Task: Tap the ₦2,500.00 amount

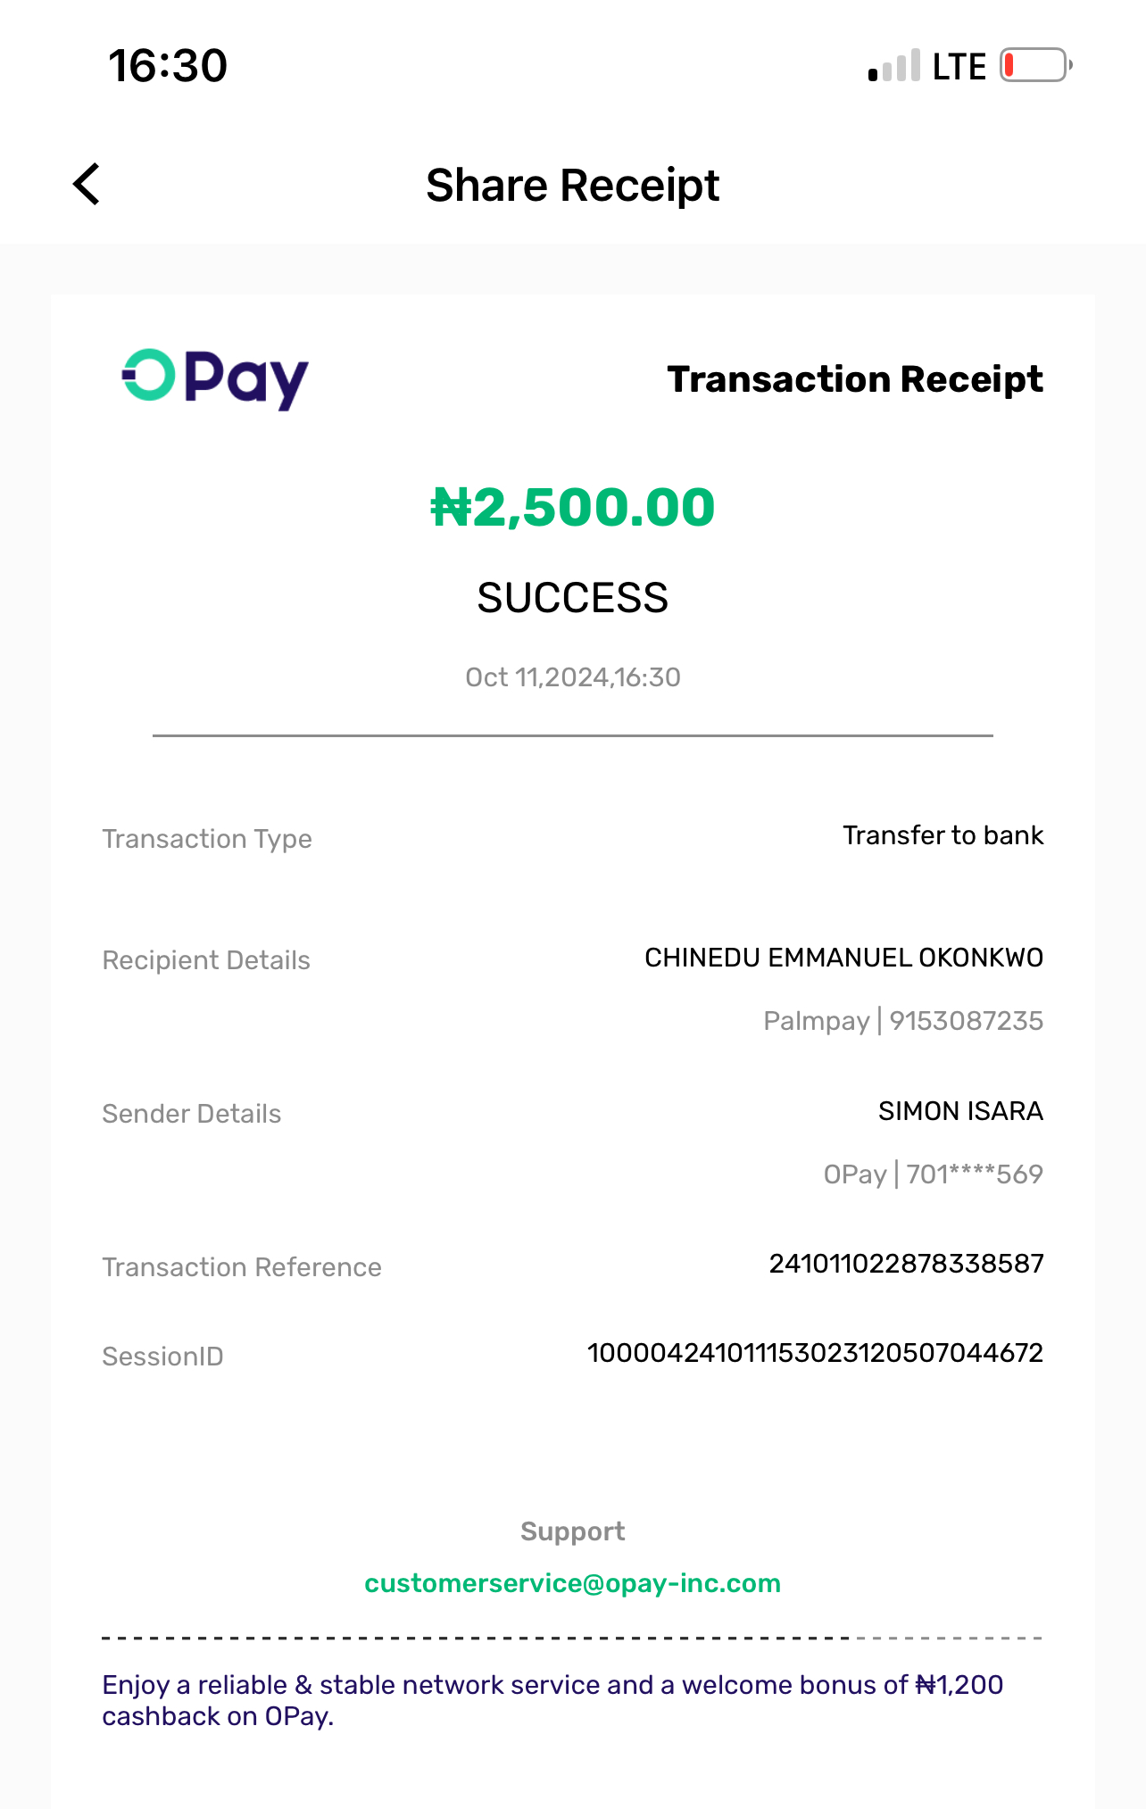Action: click(x=572, y=507)
